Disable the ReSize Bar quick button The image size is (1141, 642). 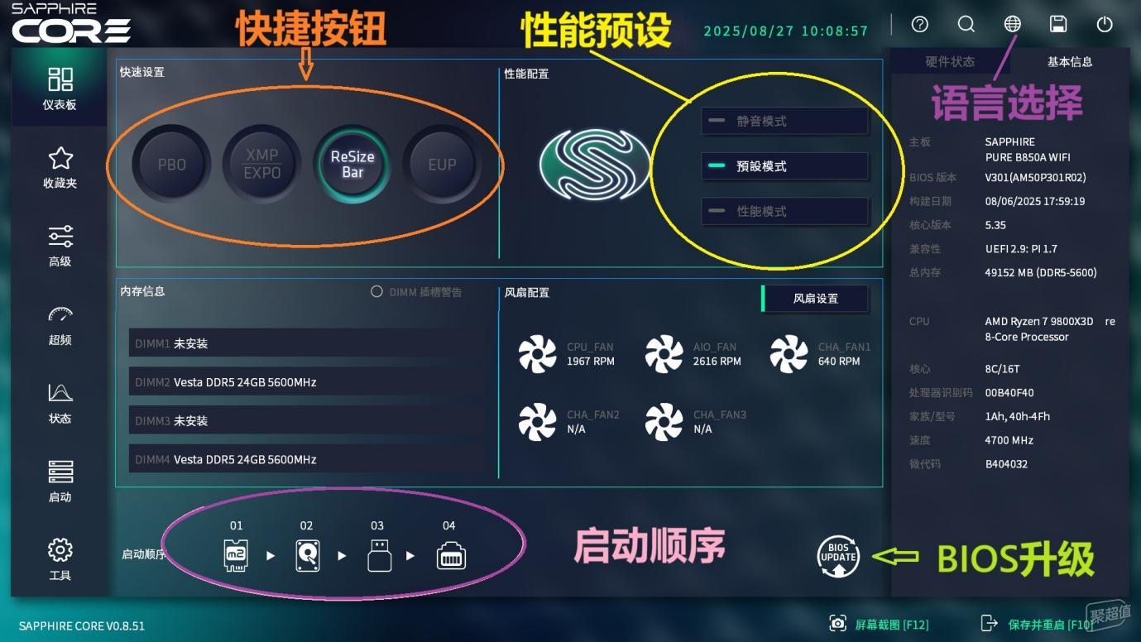(352, 165)
